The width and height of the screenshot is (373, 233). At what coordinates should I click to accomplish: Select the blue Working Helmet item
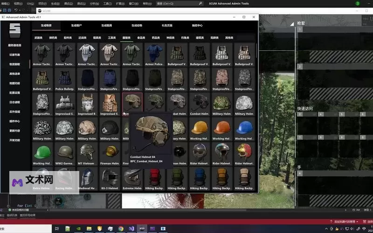coord(244,129)
